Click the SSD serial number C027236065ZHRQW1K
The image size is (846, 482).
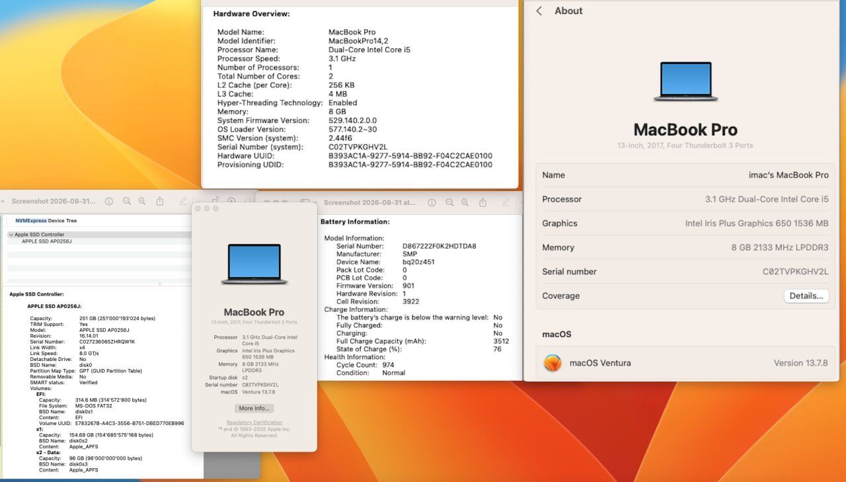pos(107,342)
